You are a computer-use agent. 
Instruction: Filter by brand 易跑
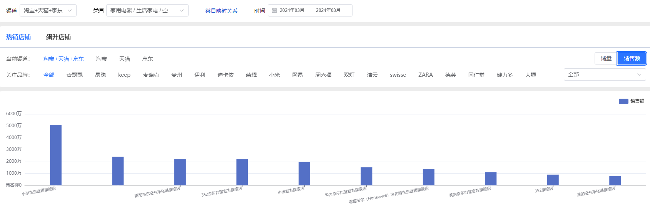[100, 75]
